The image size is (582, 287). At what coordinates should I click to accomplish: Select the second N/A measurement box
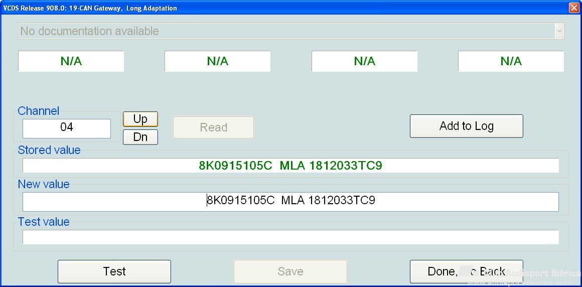click(x=218, y=61)
